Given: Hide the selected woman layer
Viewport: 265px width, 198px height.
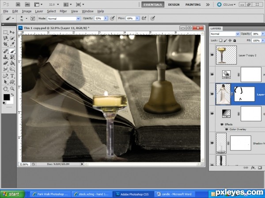Looking at the screenshot, I should (212, 94).
